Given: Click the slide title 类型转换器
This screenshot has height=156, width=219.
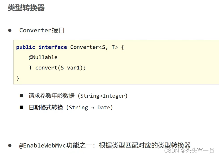Looking at the screenshot, I should (x=26, y=8).
